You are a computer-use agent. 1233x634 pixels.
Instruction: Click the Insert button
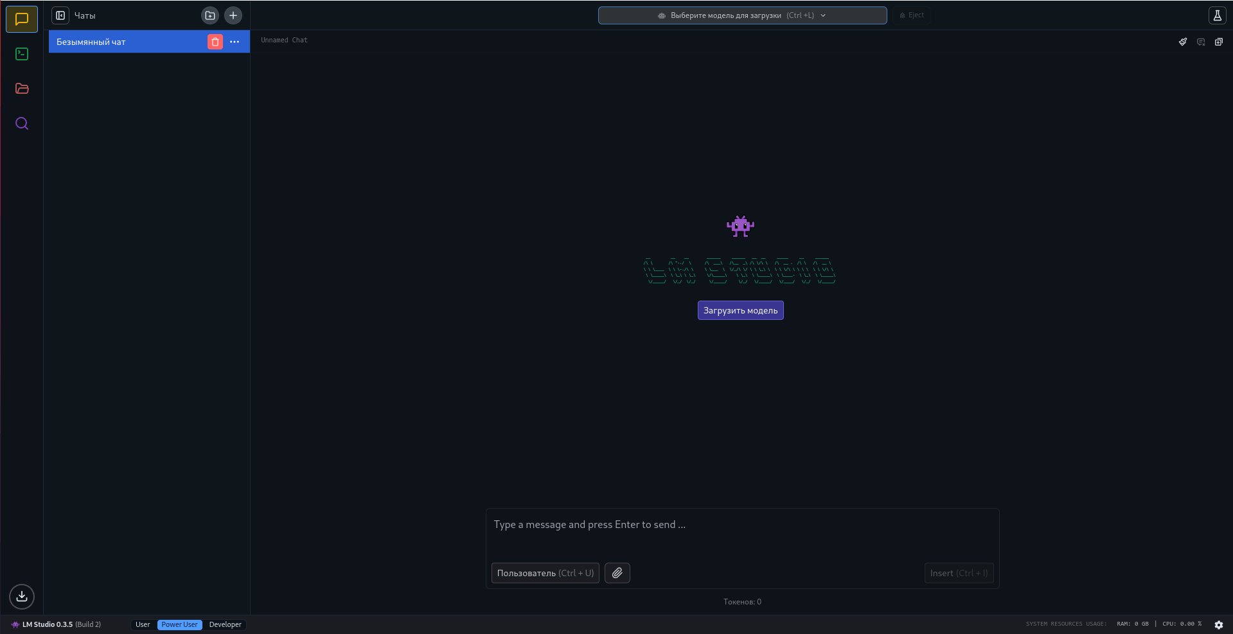point(959,573)
